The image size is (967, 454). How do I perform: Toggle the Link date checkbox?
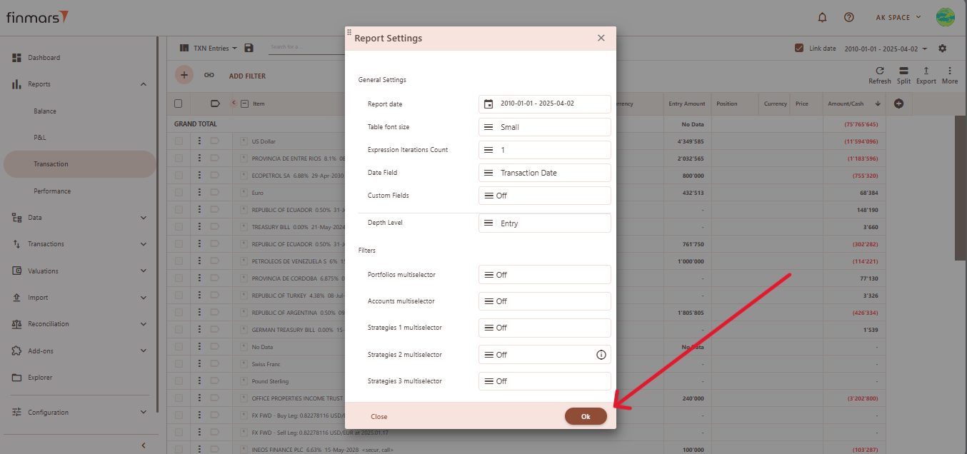pyautogui.click(x=799, y=49)
